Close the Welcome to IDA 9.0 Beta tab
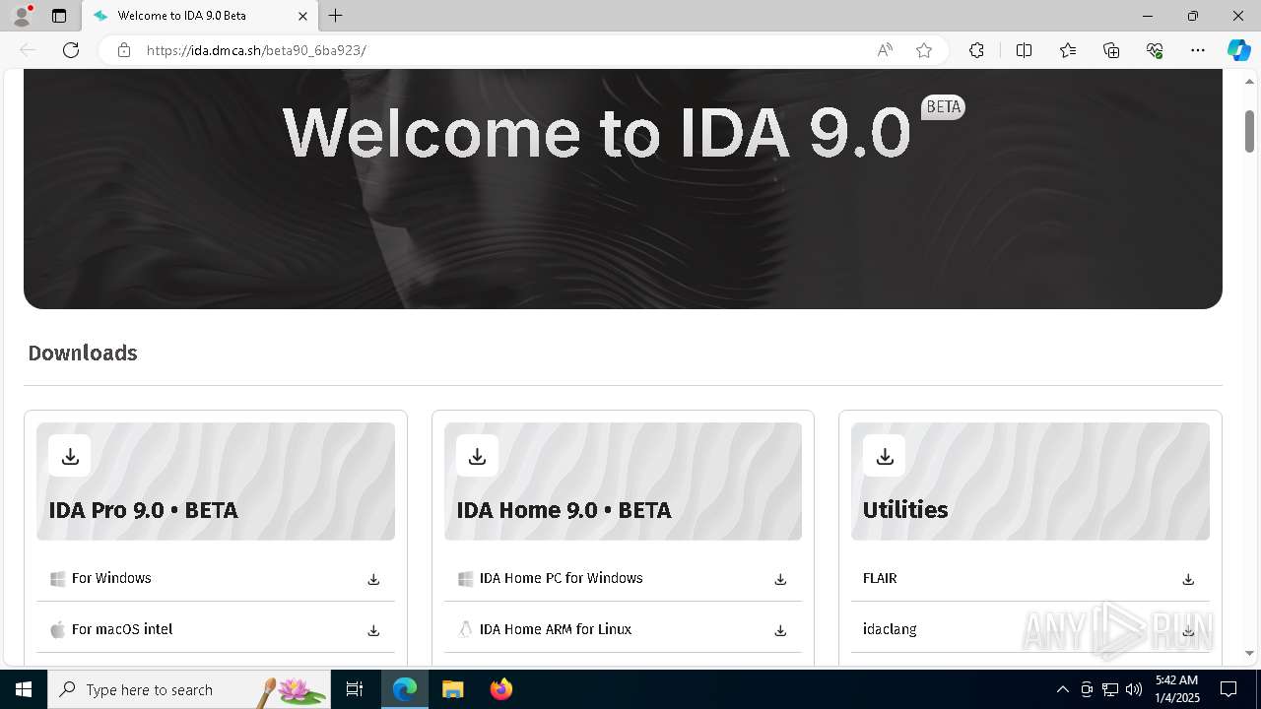This screenshot has width=1261, height=709. click(x=302, y=16)
